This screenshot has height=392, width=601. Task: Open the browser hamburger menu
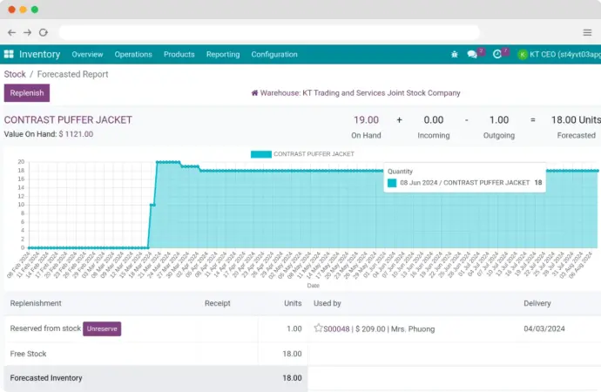[587, 32]
